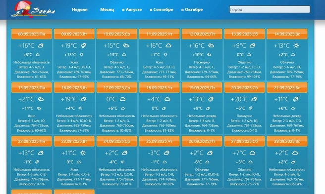Click the sun icon beside +11°C on 23.09.2025

coord(83,153)
